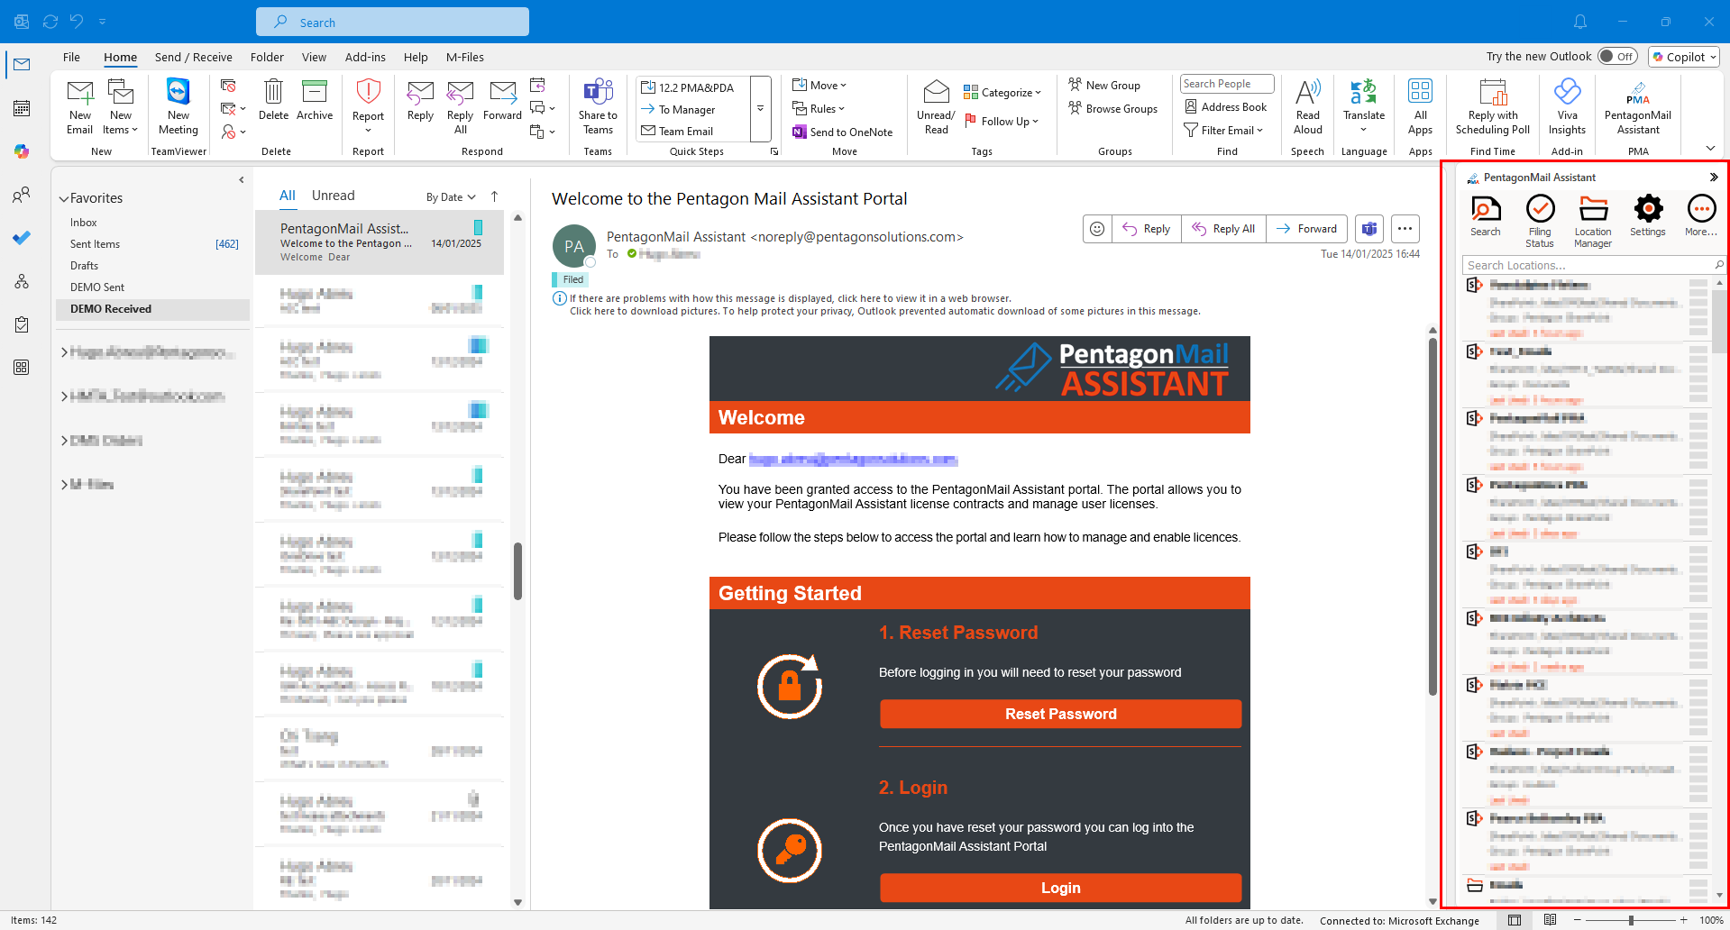Click the Reset Password button in email
Image resolution: width=1730 pixels, height=930 pixels.
pos(1060,714)
